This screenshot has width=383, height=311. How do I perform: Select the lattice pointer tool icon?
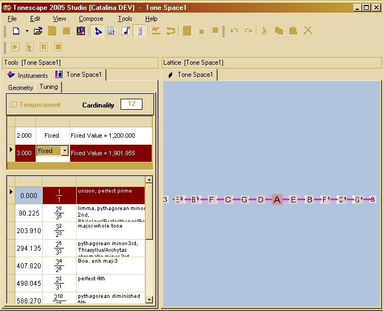tap(98, 31)
